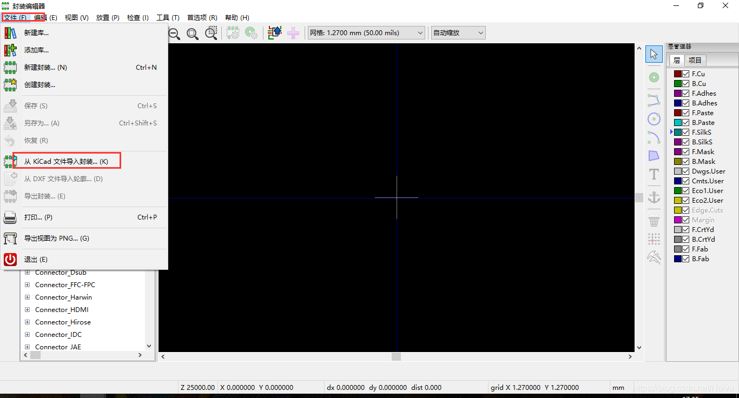Expand the Connector_JAE library node

pos(27,347)
